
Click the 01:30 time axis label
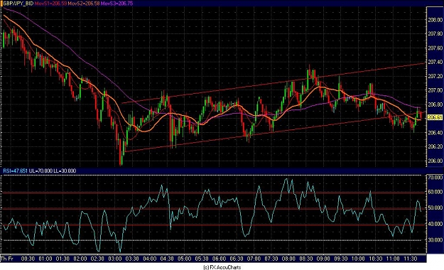click(63, 259)
